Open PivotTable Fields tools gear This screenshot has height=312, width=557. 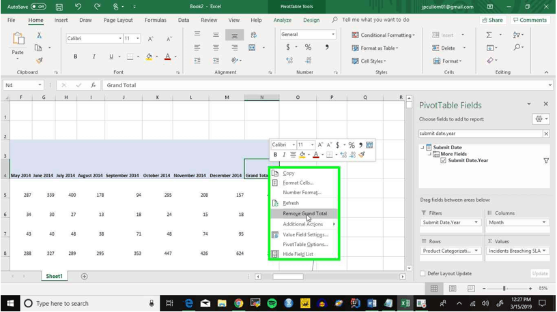click(x=541, y=119)
